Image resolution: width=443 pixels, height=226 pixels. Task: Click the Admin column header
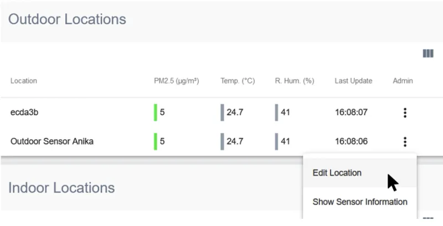[403, 81]
